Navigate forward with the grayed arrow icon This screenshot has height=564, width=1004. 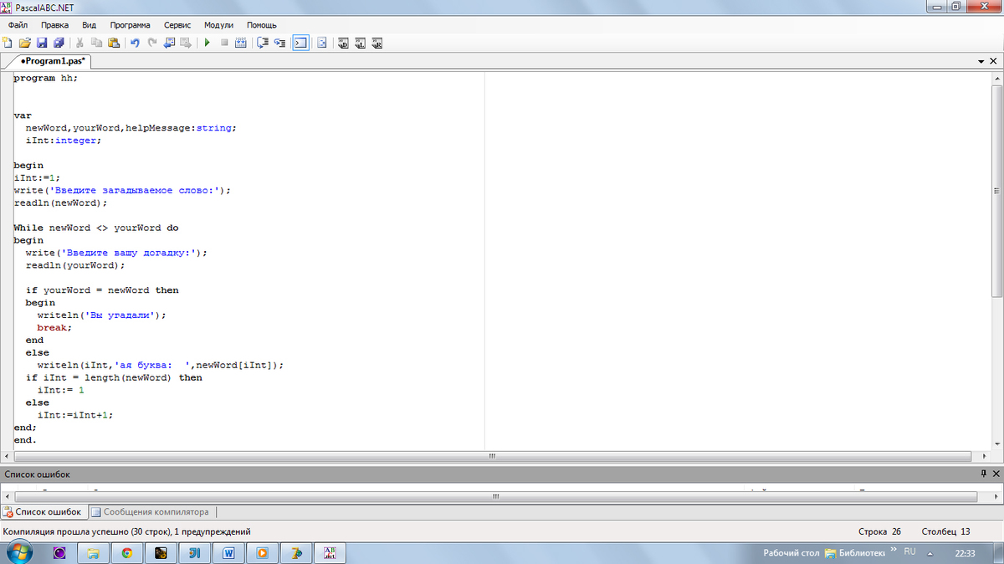pyautogui.click(x=186, y=43)
